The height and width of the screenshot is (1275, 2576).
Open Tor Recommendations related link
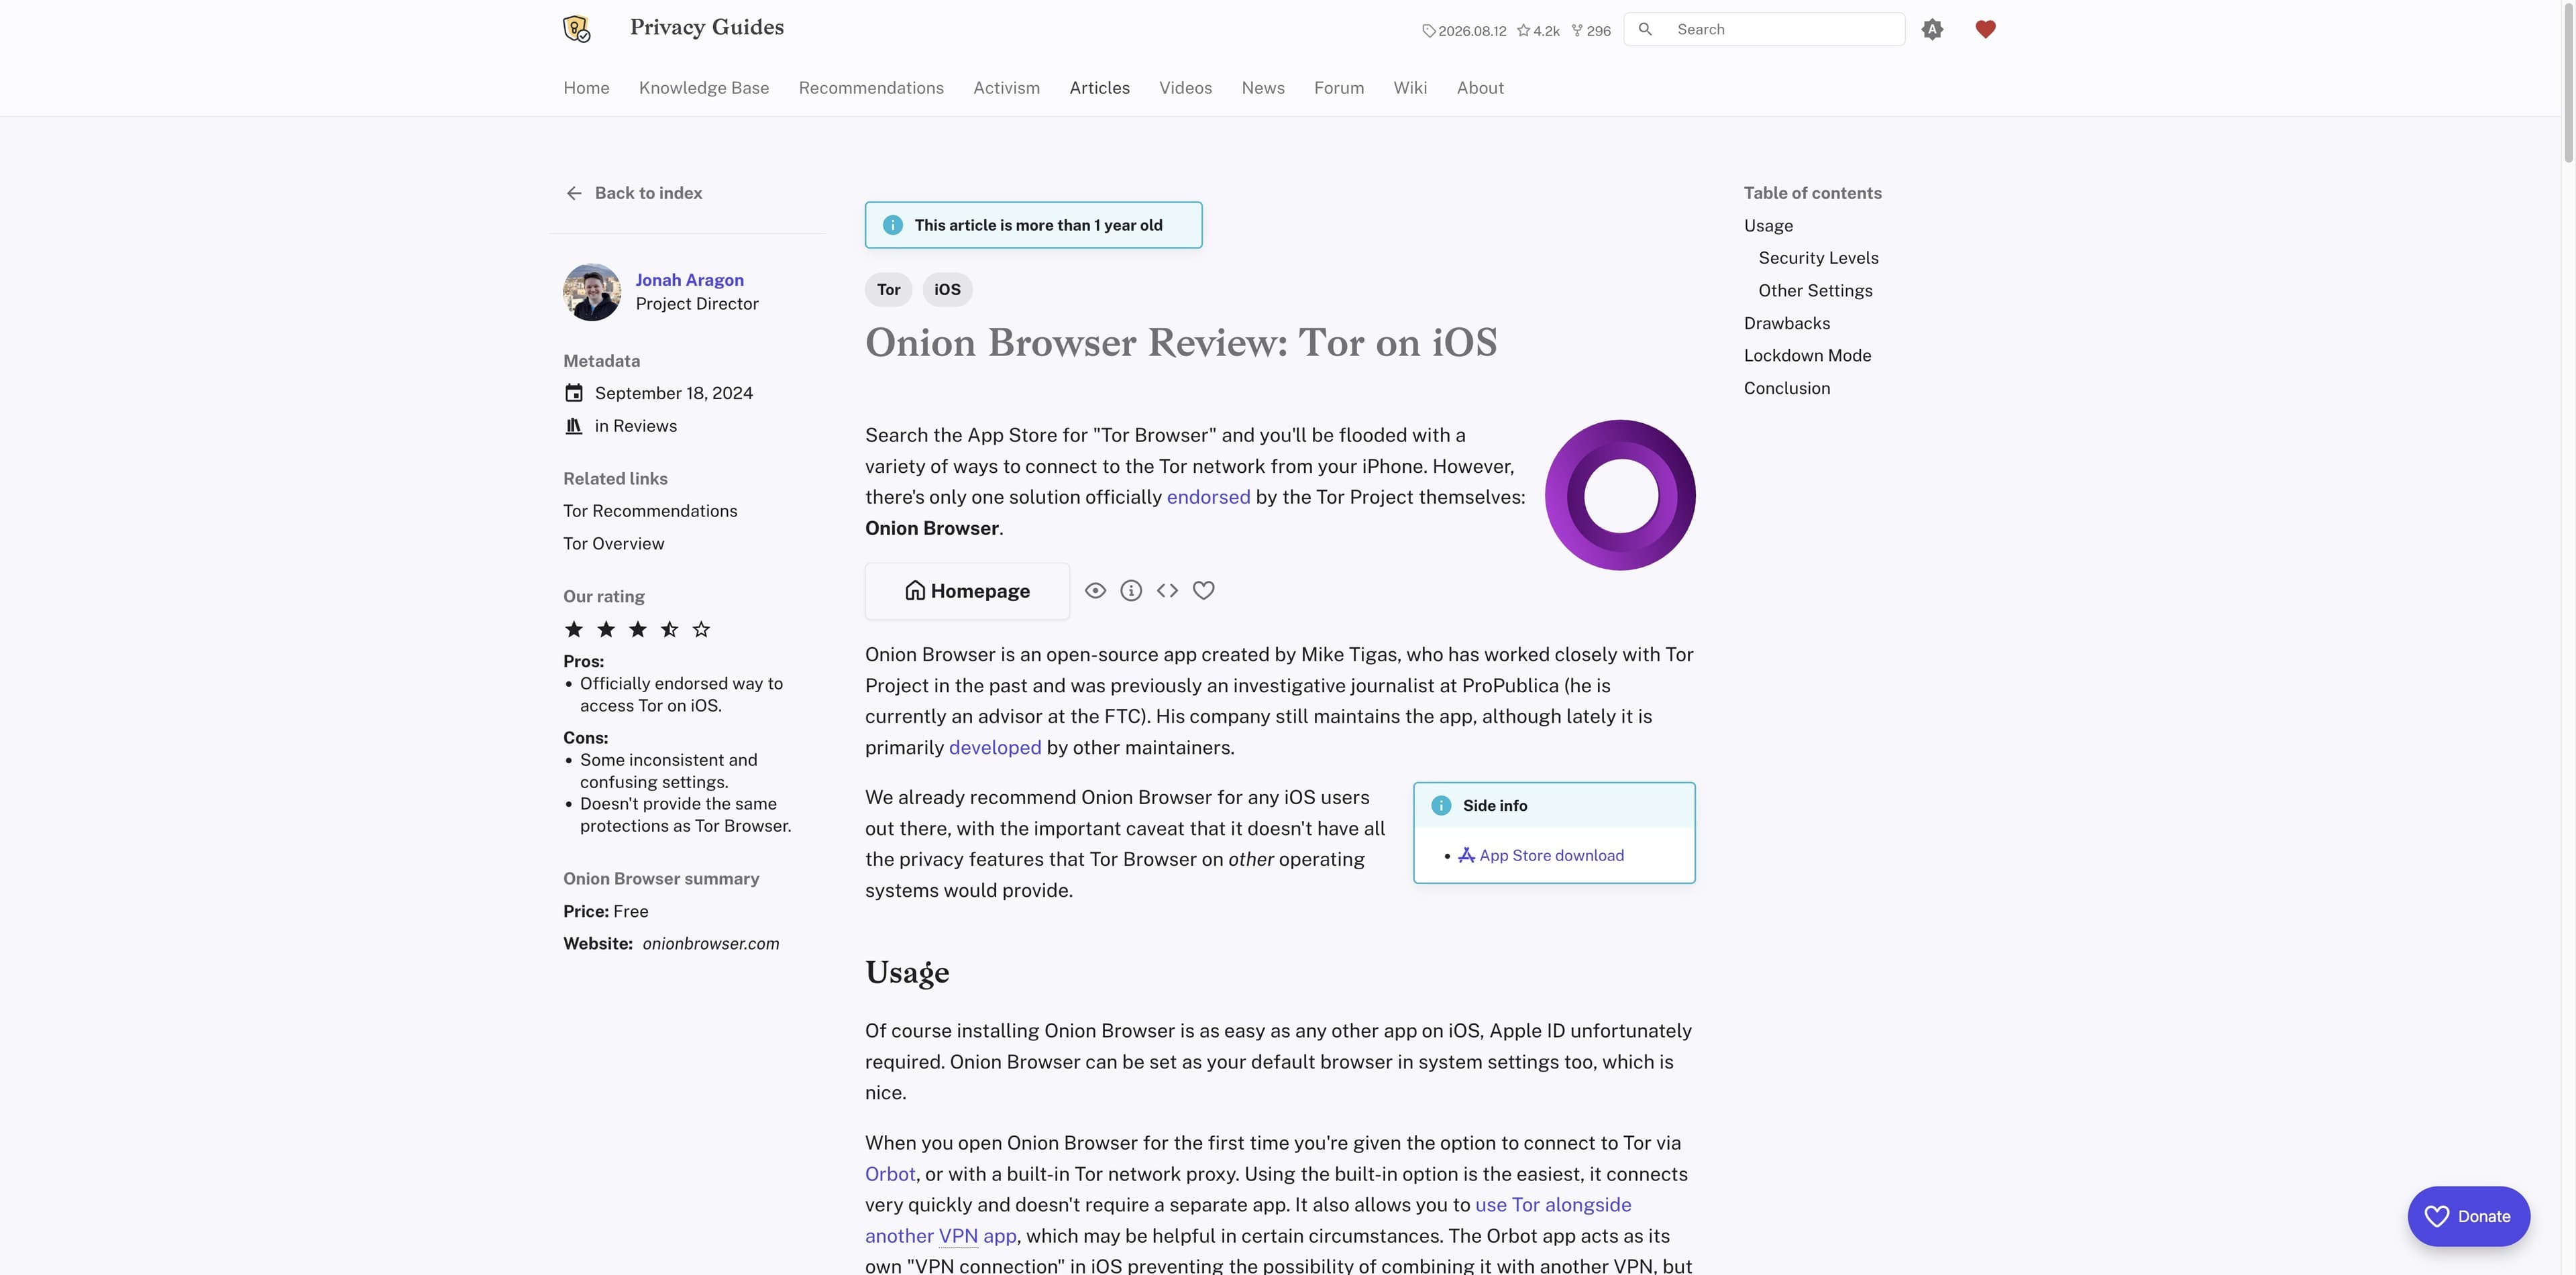(650, 511)
